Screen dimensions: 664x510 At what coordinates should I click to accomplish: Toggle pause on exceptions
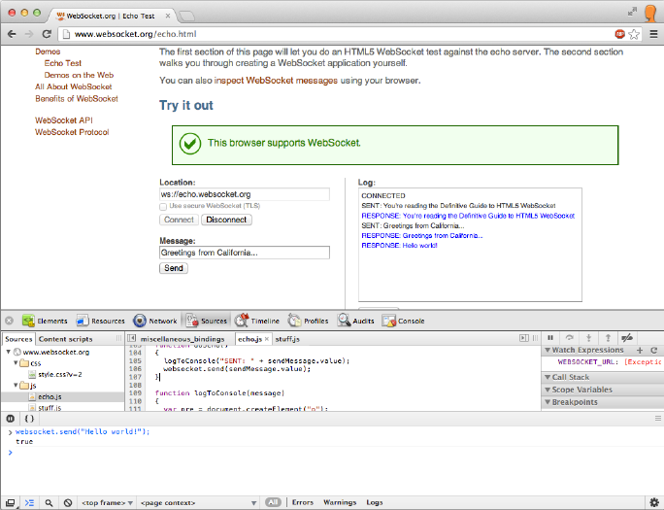coord(10,419)
